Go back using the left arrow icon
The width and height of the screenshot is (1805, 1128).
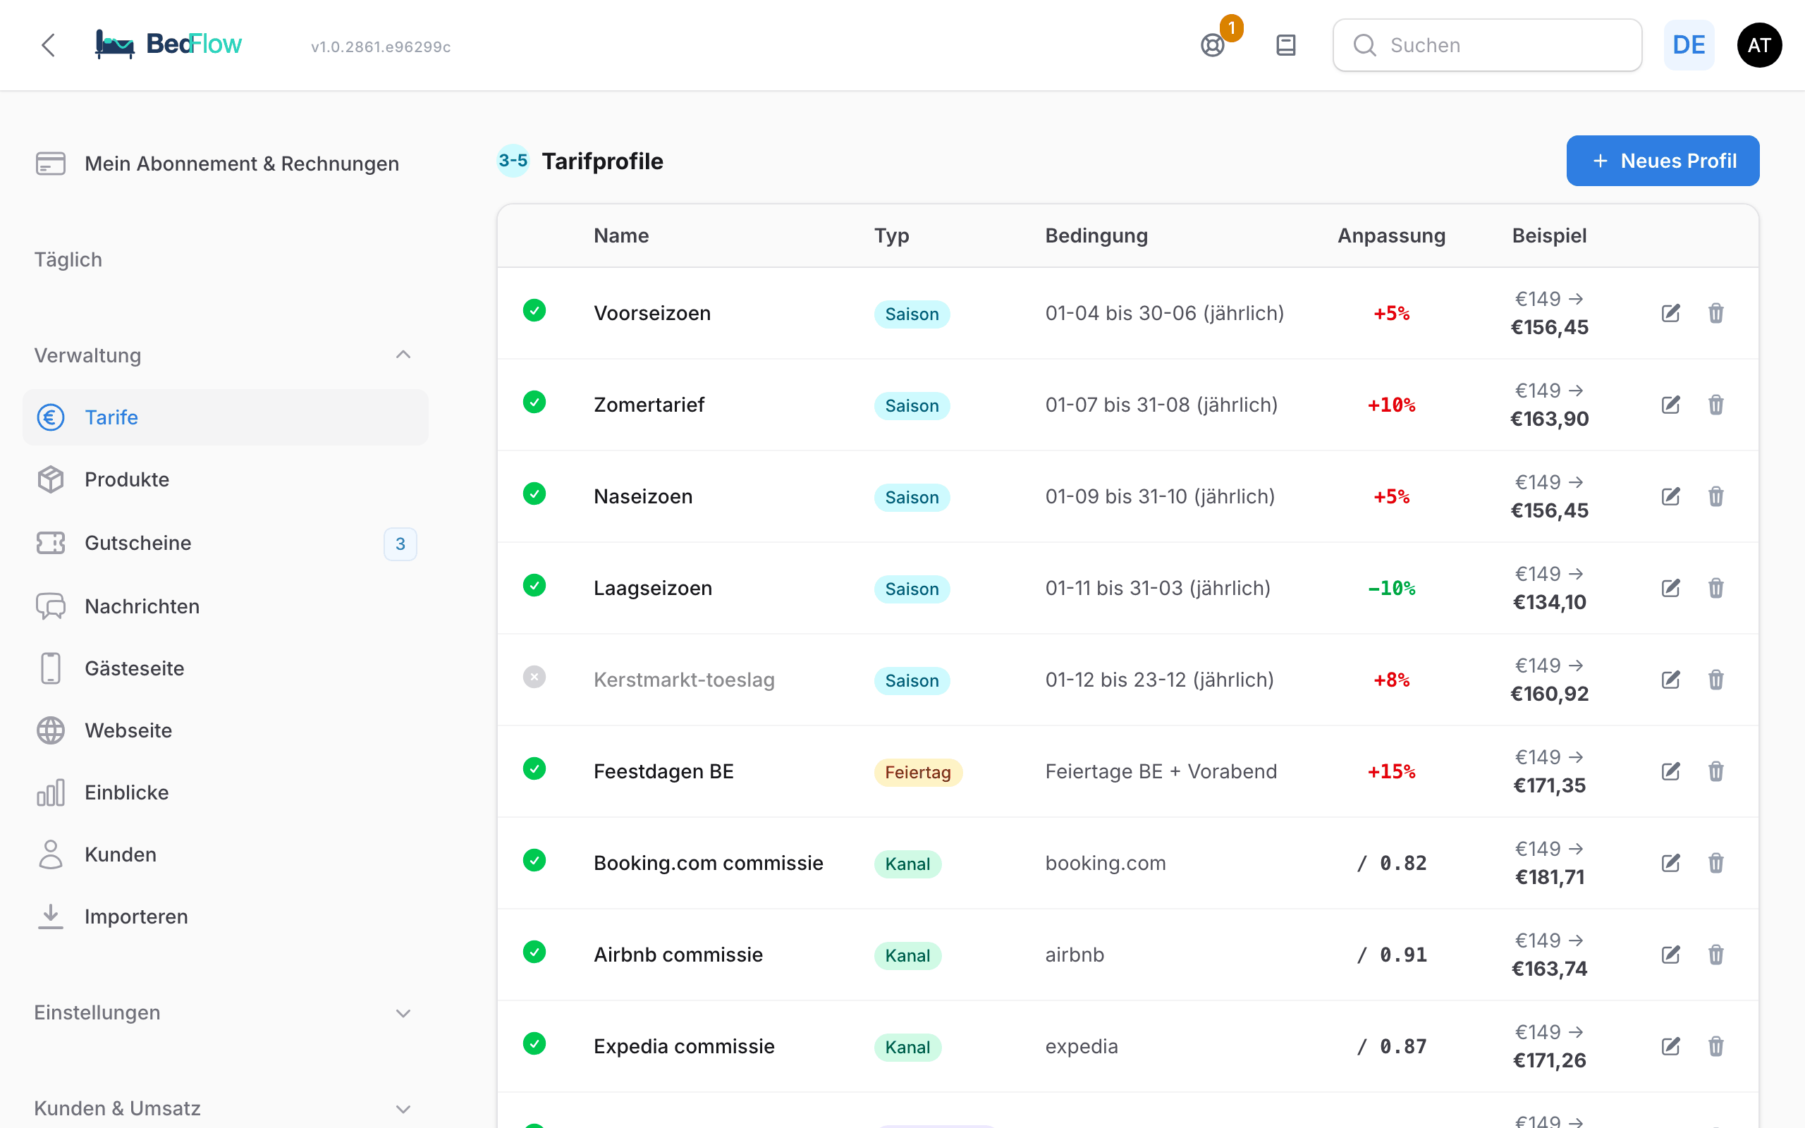tap(49, 46)
